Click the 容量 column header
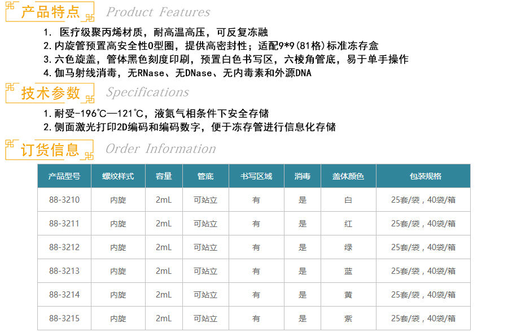This screenshot has width=508, height=332. point(164,176)
